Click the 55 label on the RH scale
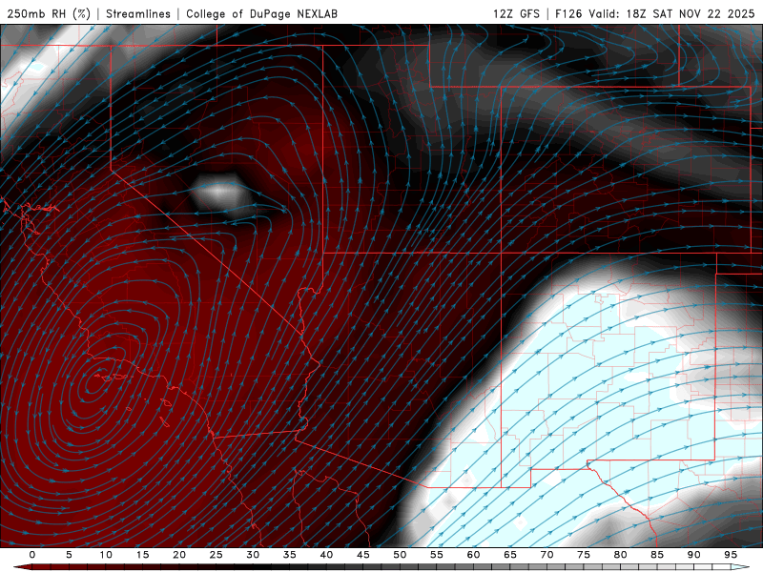 (437, 555)
